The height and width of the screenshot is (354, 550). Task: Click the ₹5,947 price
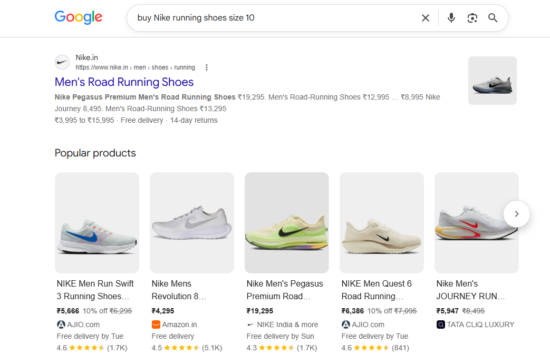(x=448, y=311)
